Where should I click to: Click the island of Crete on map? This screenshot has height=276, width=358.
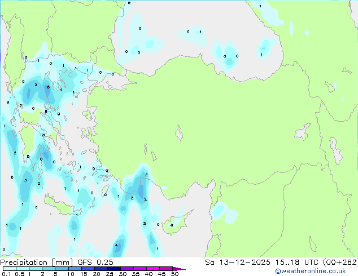click(62, 206)
